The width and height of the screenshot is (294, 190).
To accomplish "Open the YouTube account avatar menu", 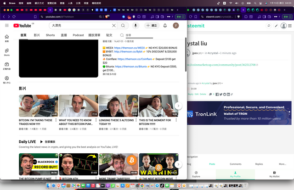I will click(175, 26).
